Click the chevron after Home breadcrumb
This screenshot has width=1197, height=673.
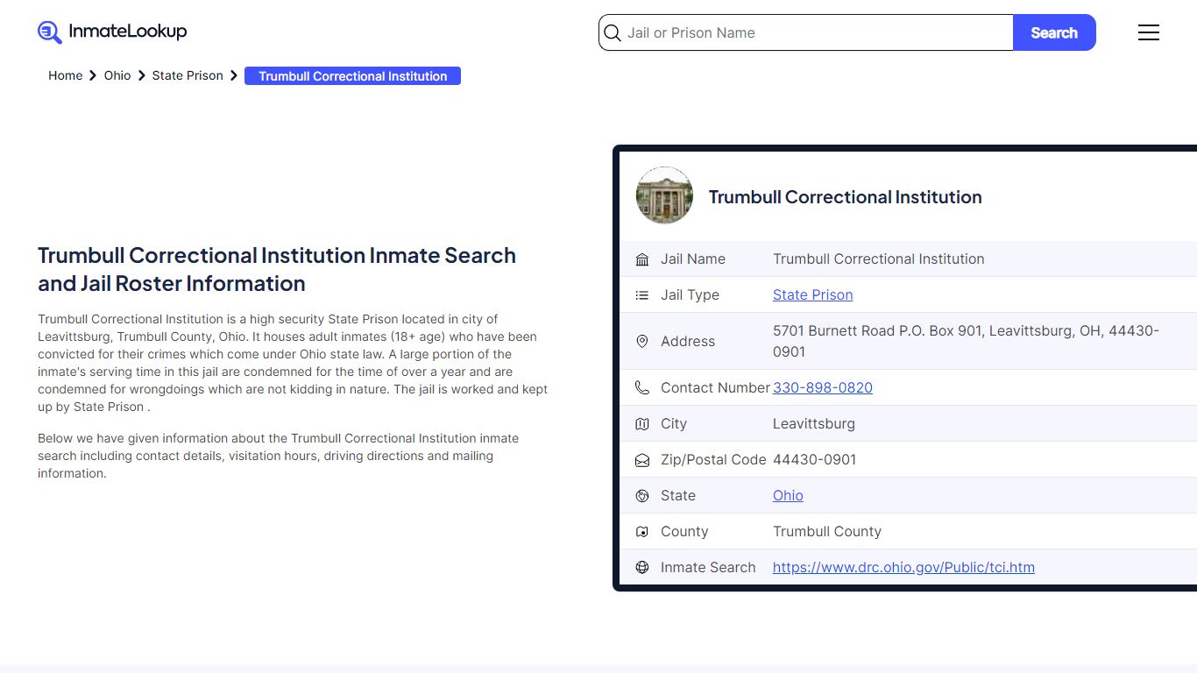93,76
